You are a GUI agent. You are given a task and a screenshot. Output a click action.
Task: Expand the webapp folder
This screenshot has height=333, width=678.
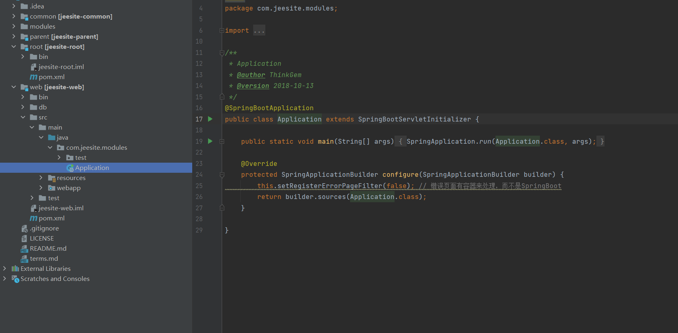click(x=41, y=188)
